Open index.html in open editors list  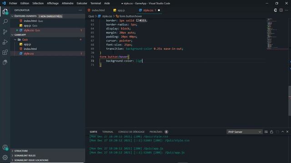pos(47,21)
